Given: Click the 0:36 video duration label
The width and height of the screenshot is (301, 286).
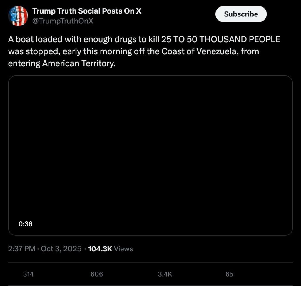Looking at the screenshot, I should pos(25,224).
